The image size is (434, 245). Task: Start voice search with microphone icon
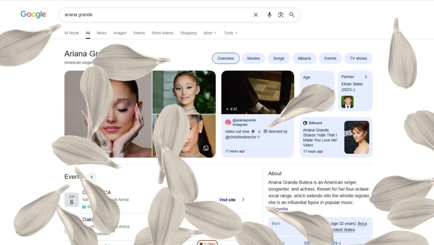point(269,15)
